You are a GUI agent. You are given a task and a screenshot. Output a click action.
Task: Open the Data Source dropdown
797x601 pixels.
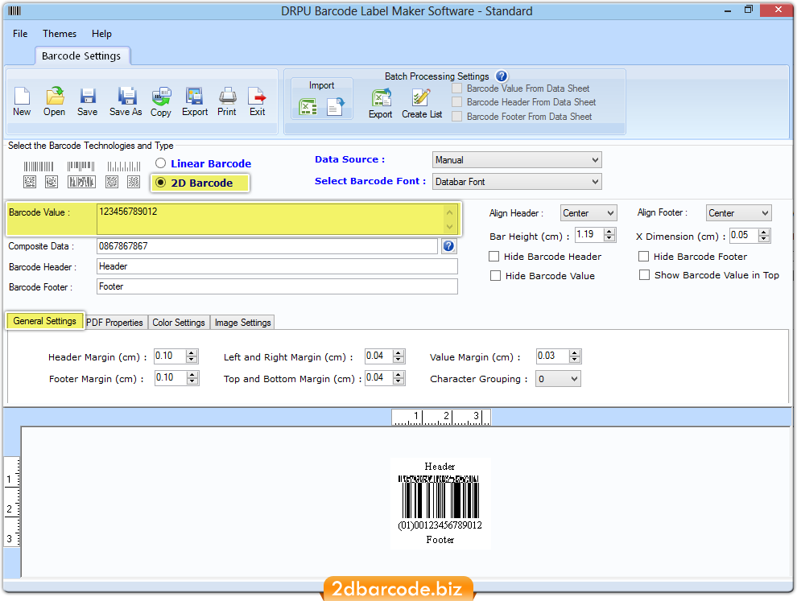point(517,160)
